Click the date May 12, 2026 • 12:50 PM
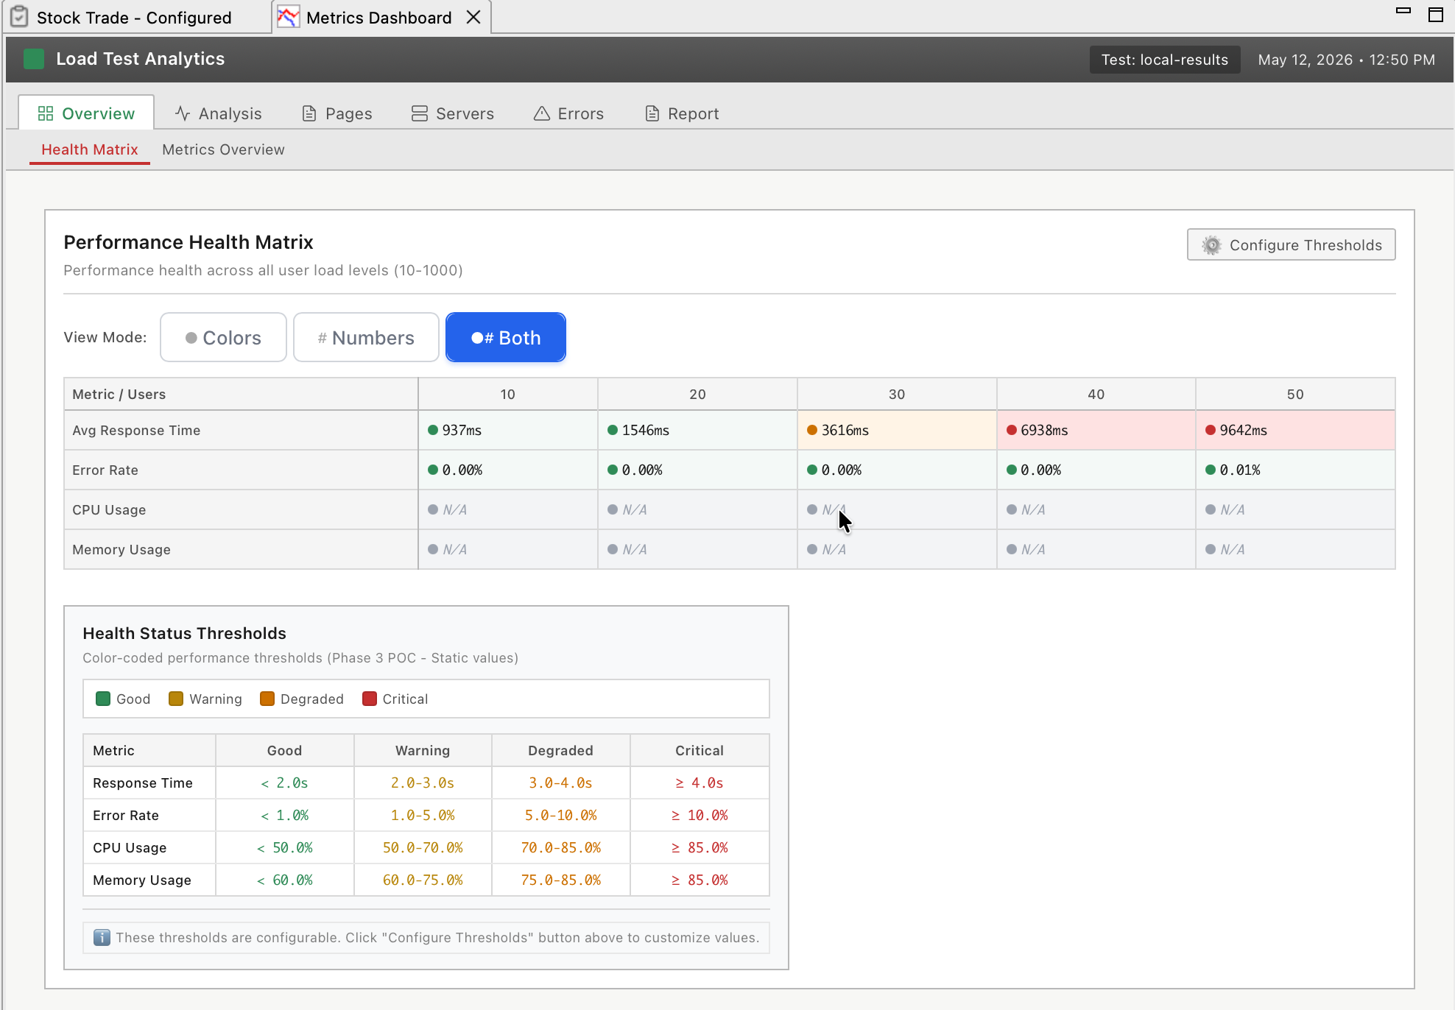Image resolution: width=1455 pixels, height=1010 pixels. click(x=1346, y=60)
